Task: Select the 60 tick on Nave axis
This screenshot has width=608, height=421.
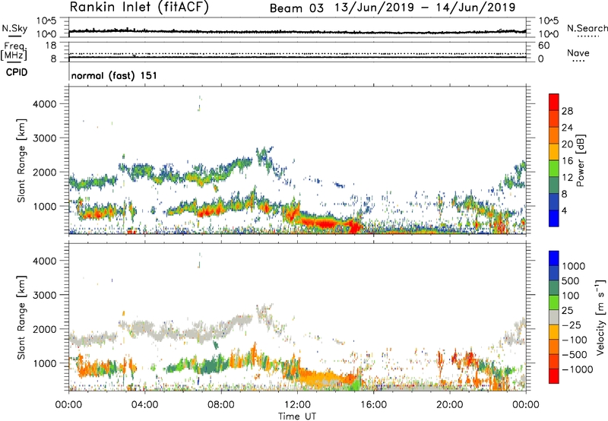Action: pyautogui.click(x=543, y=46)
